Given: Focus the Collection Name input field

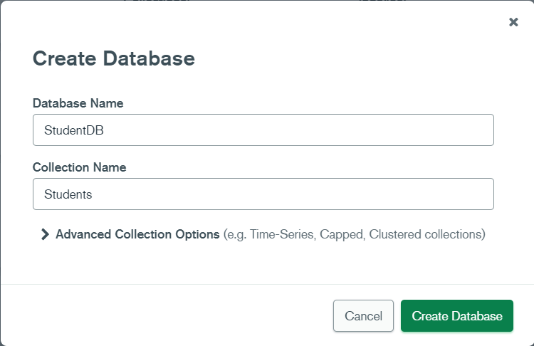Looking at the screenshot, I should coord(263,194).
